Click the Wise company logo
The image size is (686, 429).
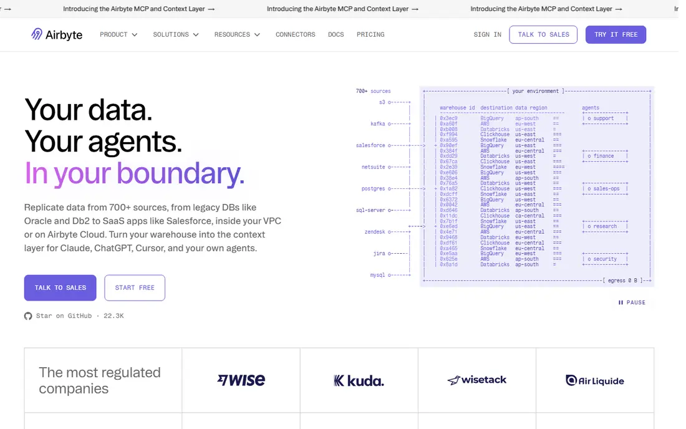[241, 380]
